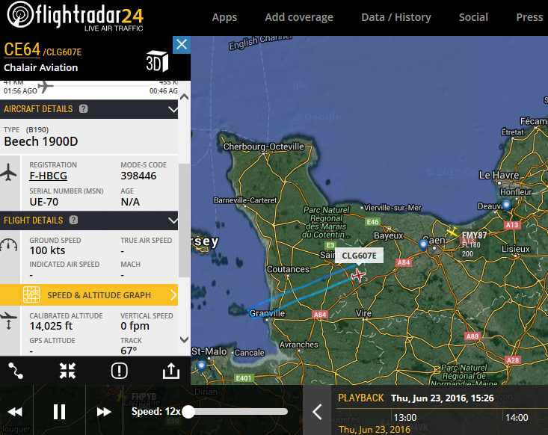
Task: Open the Apps menu
Action: coord(224,17)
